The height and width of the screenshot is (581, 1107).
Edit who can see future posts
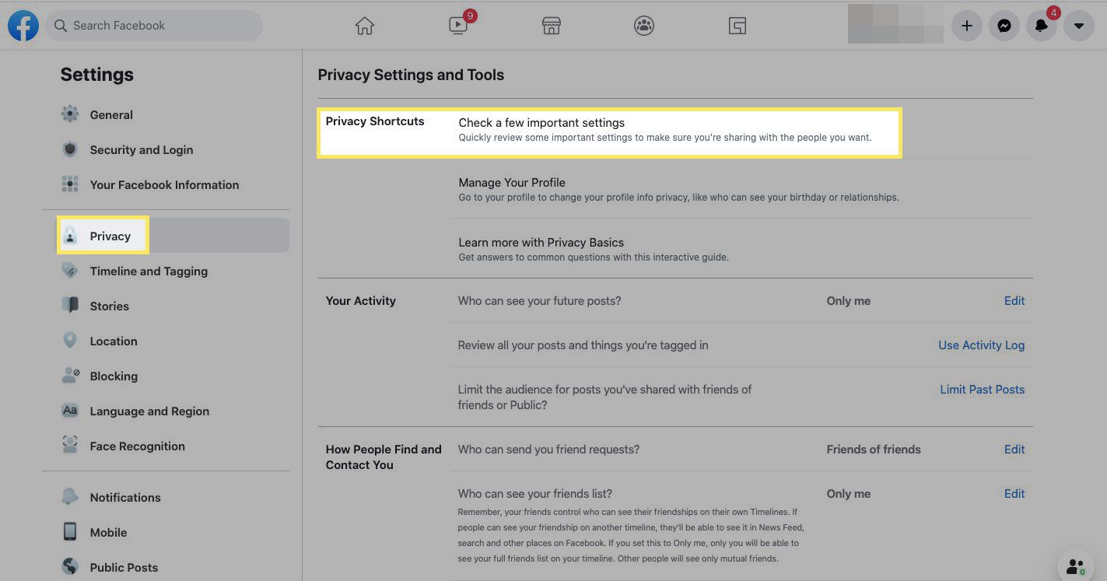(x=1014, y=301)
